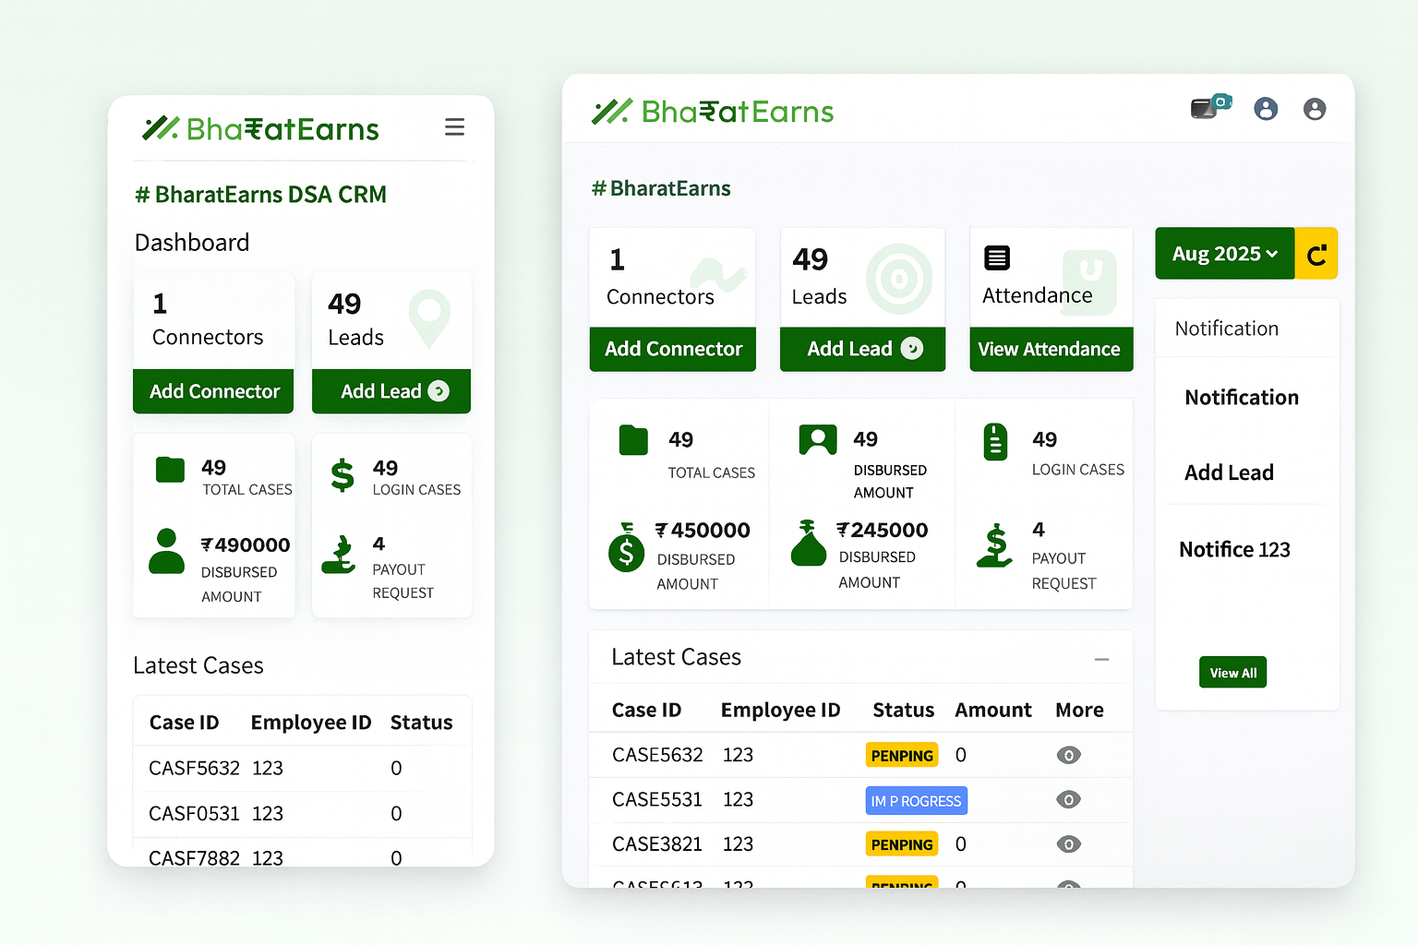Viewport: 1418px width, 945px height.
Task: Click the folder icon beside 49 Total Cases
Action: 632,440
